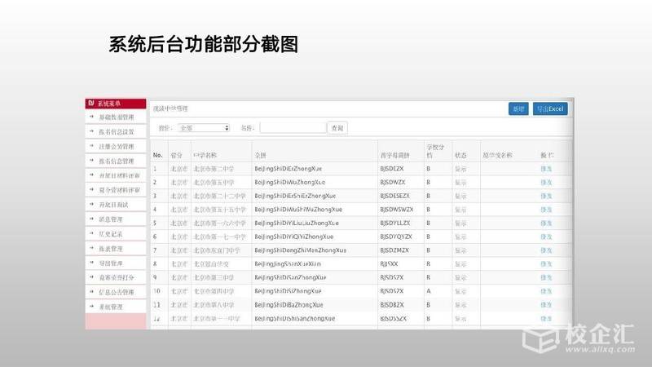Screen dimensions: 652x367
Task: Edit the BJSDWSWZX row
Action: pos(546,210)
